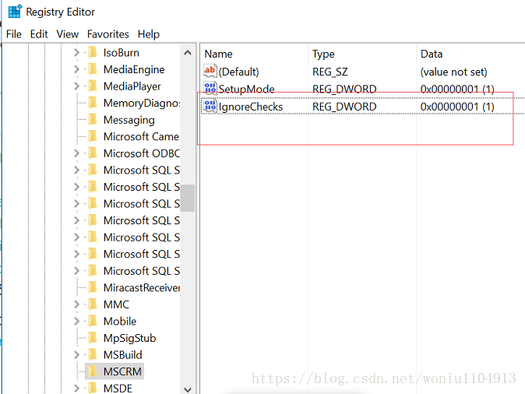Select the Messaging key label
Screen dimensions: 525x394
[x=129, y=120]
